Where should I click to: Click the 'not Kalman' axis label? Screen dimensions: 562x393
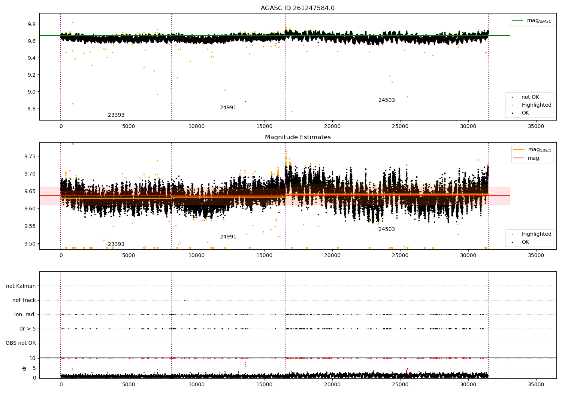click(21, 286)
